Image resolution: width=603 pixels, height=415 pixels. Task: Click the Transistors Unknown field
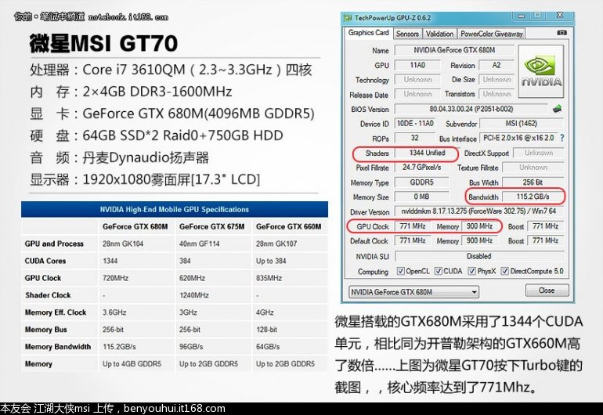(x=496, y=94)
